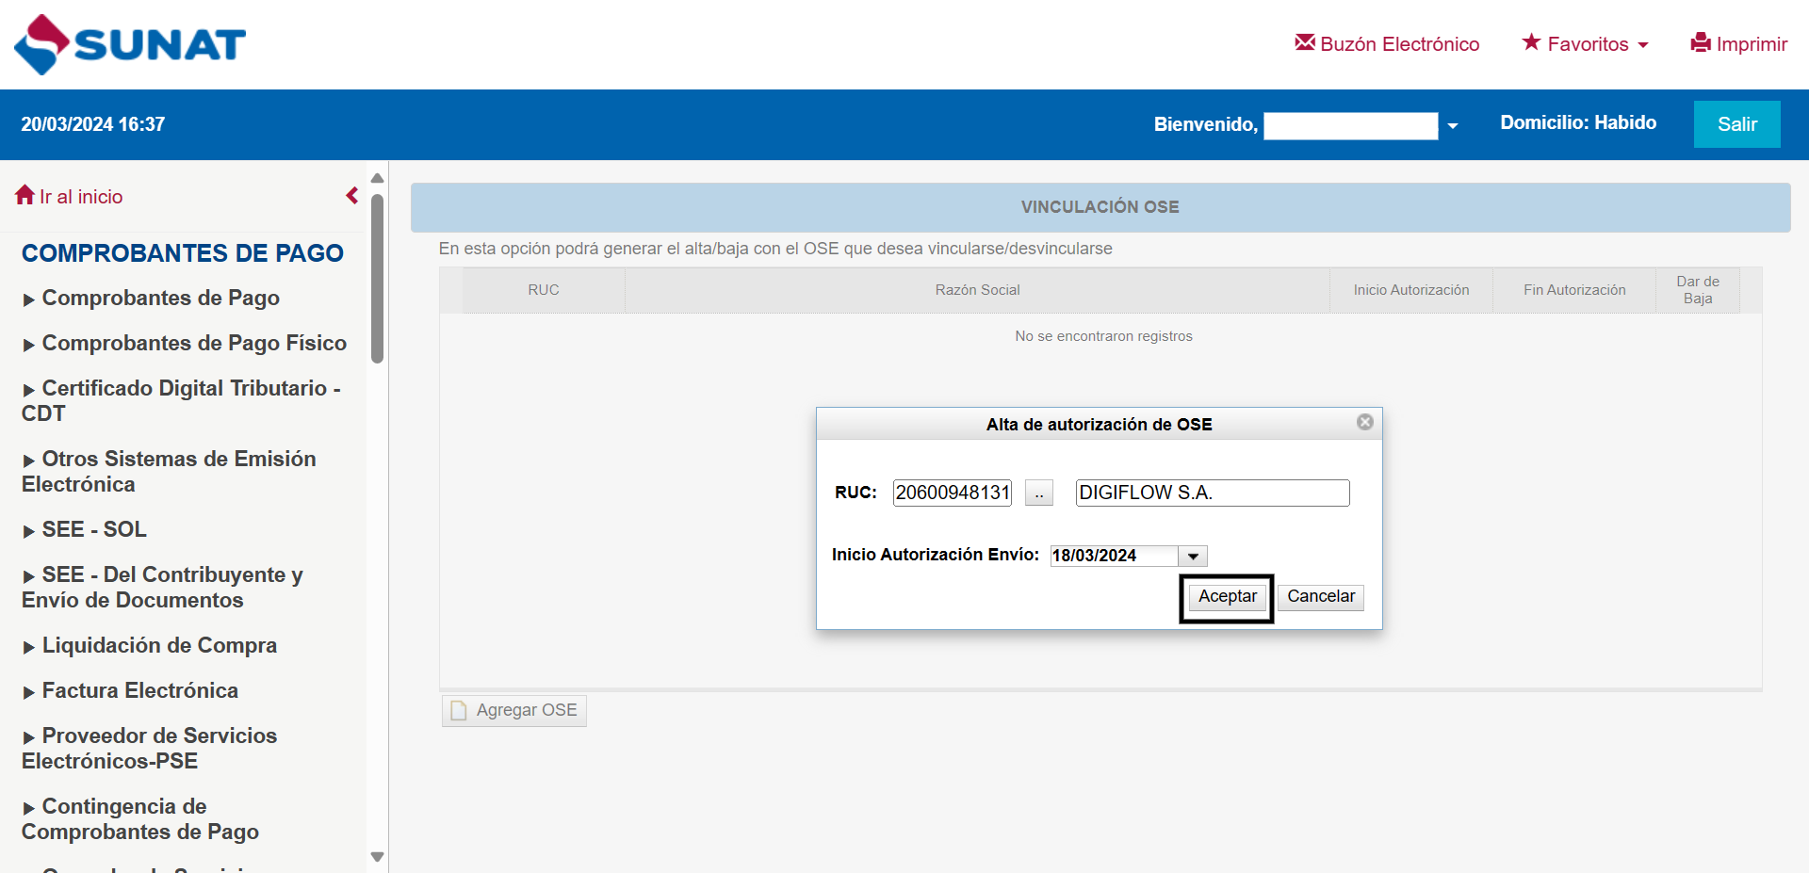This screenshot has width=1809, height=873.
Task: Go to Ir al inicio link
Action: point(70,196)
